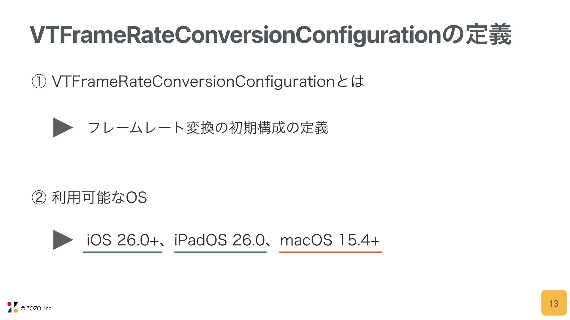Viewport: 570px width, 320px height.
Task: Click the iPadOS 26.0 underlined text
Action: point(219,240)
